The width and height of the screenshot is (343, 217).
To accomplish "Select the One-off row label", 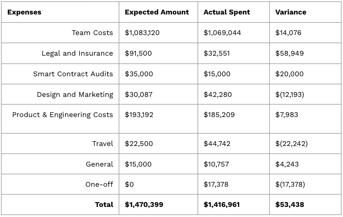I will click(99, 185).
